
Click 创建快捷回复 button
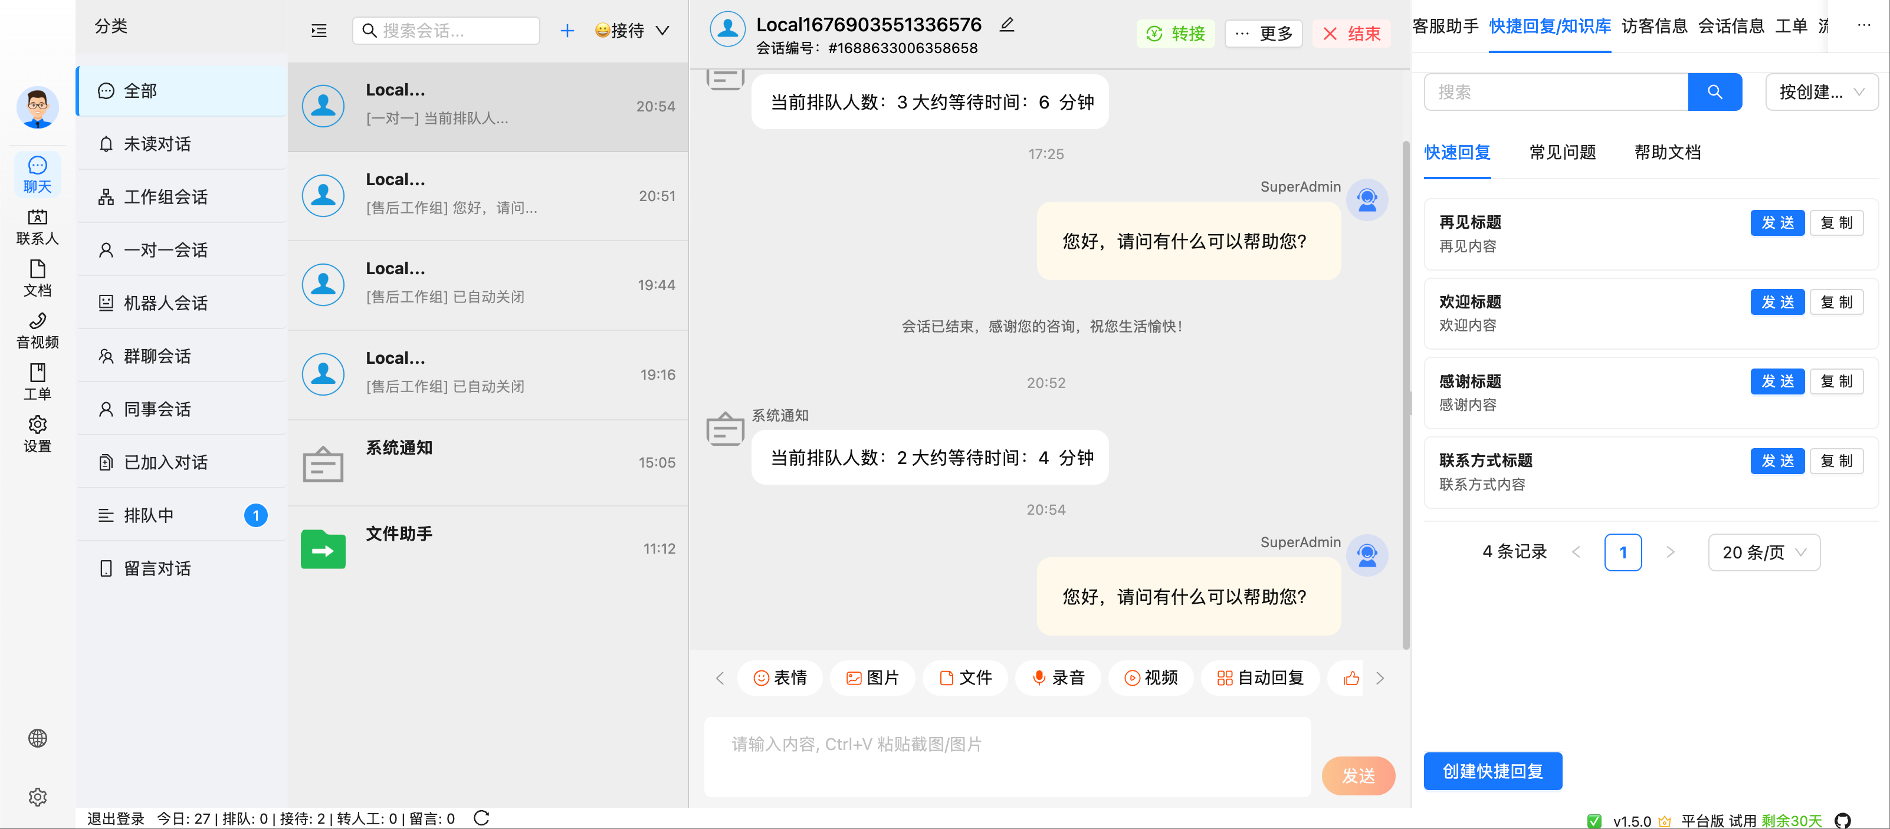1492,771
